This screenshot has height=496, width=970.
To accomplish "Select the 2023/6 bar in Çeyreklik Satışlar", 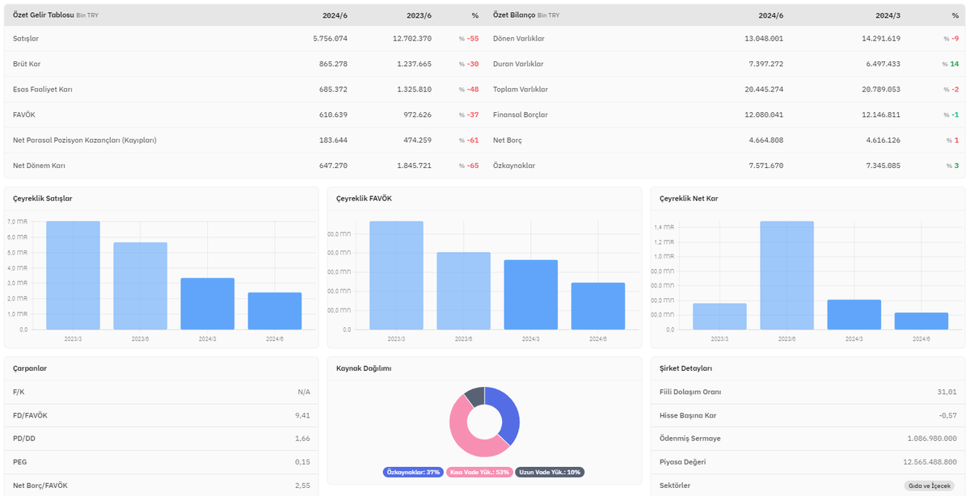I will (x=140, y=286).
